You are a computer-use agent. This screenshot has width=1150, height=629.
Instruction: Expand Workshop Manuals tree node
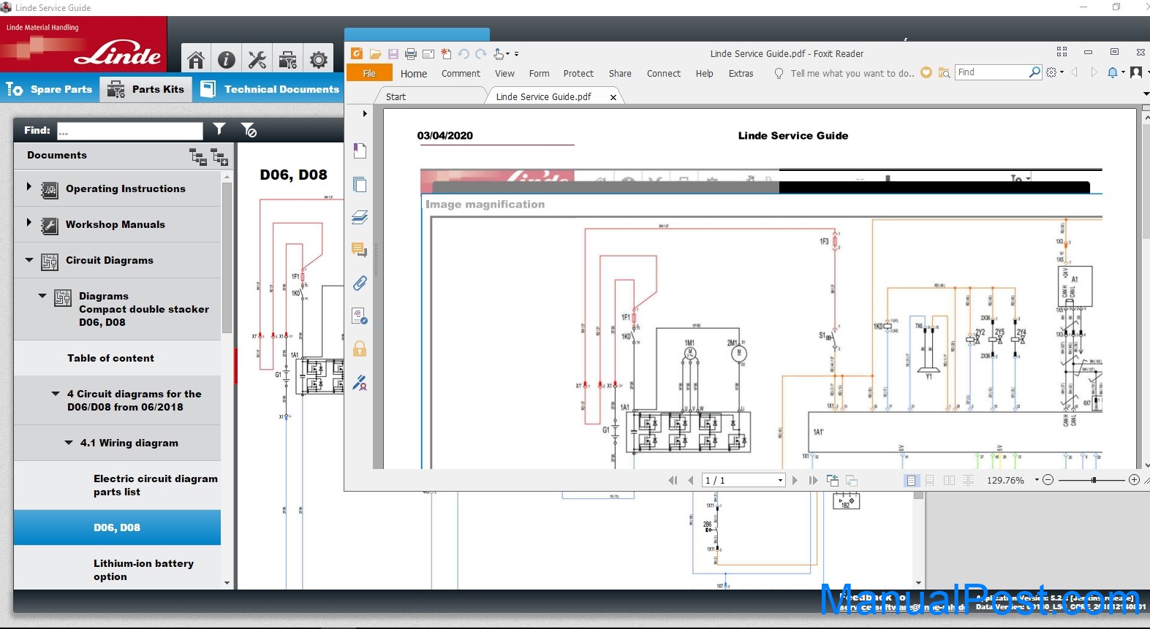click(x=29, y=222)
